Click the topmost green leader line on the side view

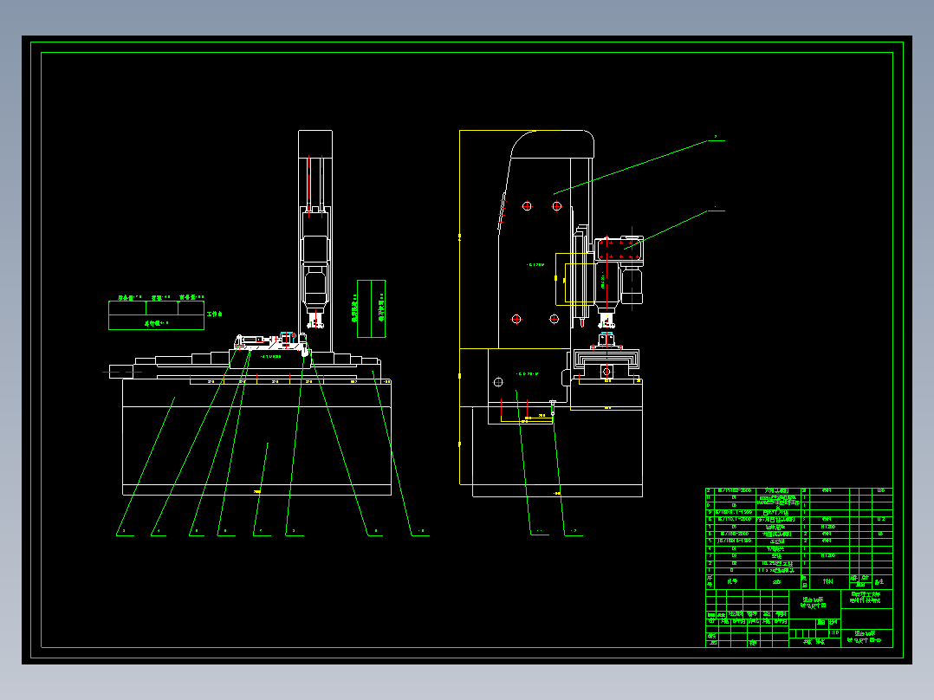[639, 167]
